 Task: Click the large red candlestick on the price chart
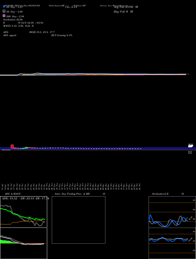click(x=12, y=146)
